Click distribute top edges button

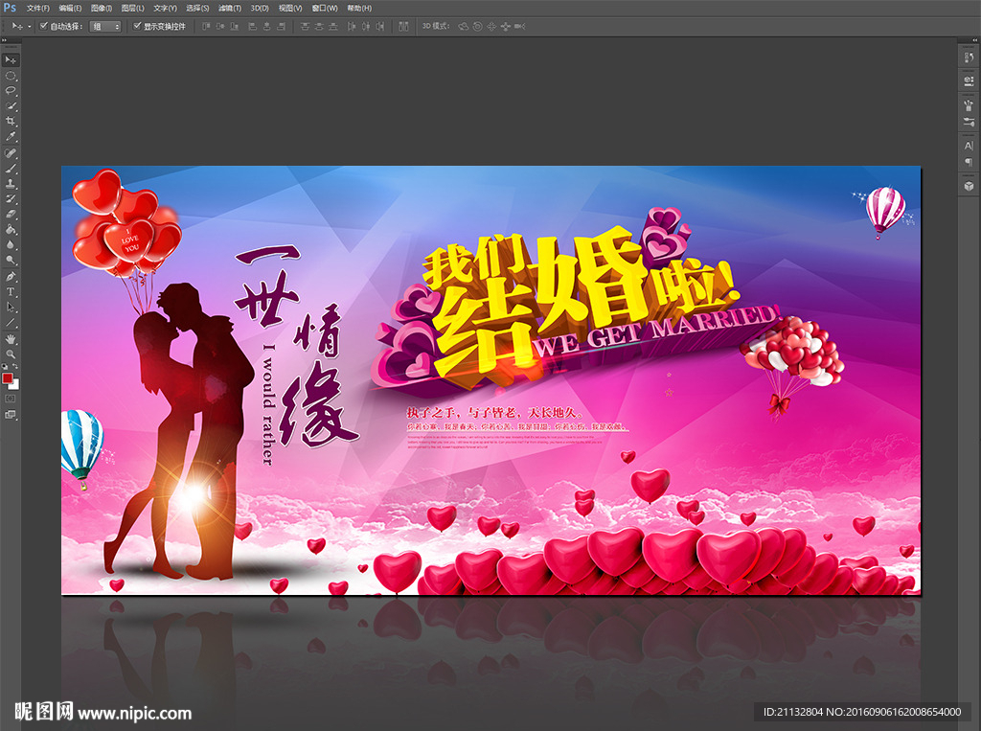click(x=305, y=26)
